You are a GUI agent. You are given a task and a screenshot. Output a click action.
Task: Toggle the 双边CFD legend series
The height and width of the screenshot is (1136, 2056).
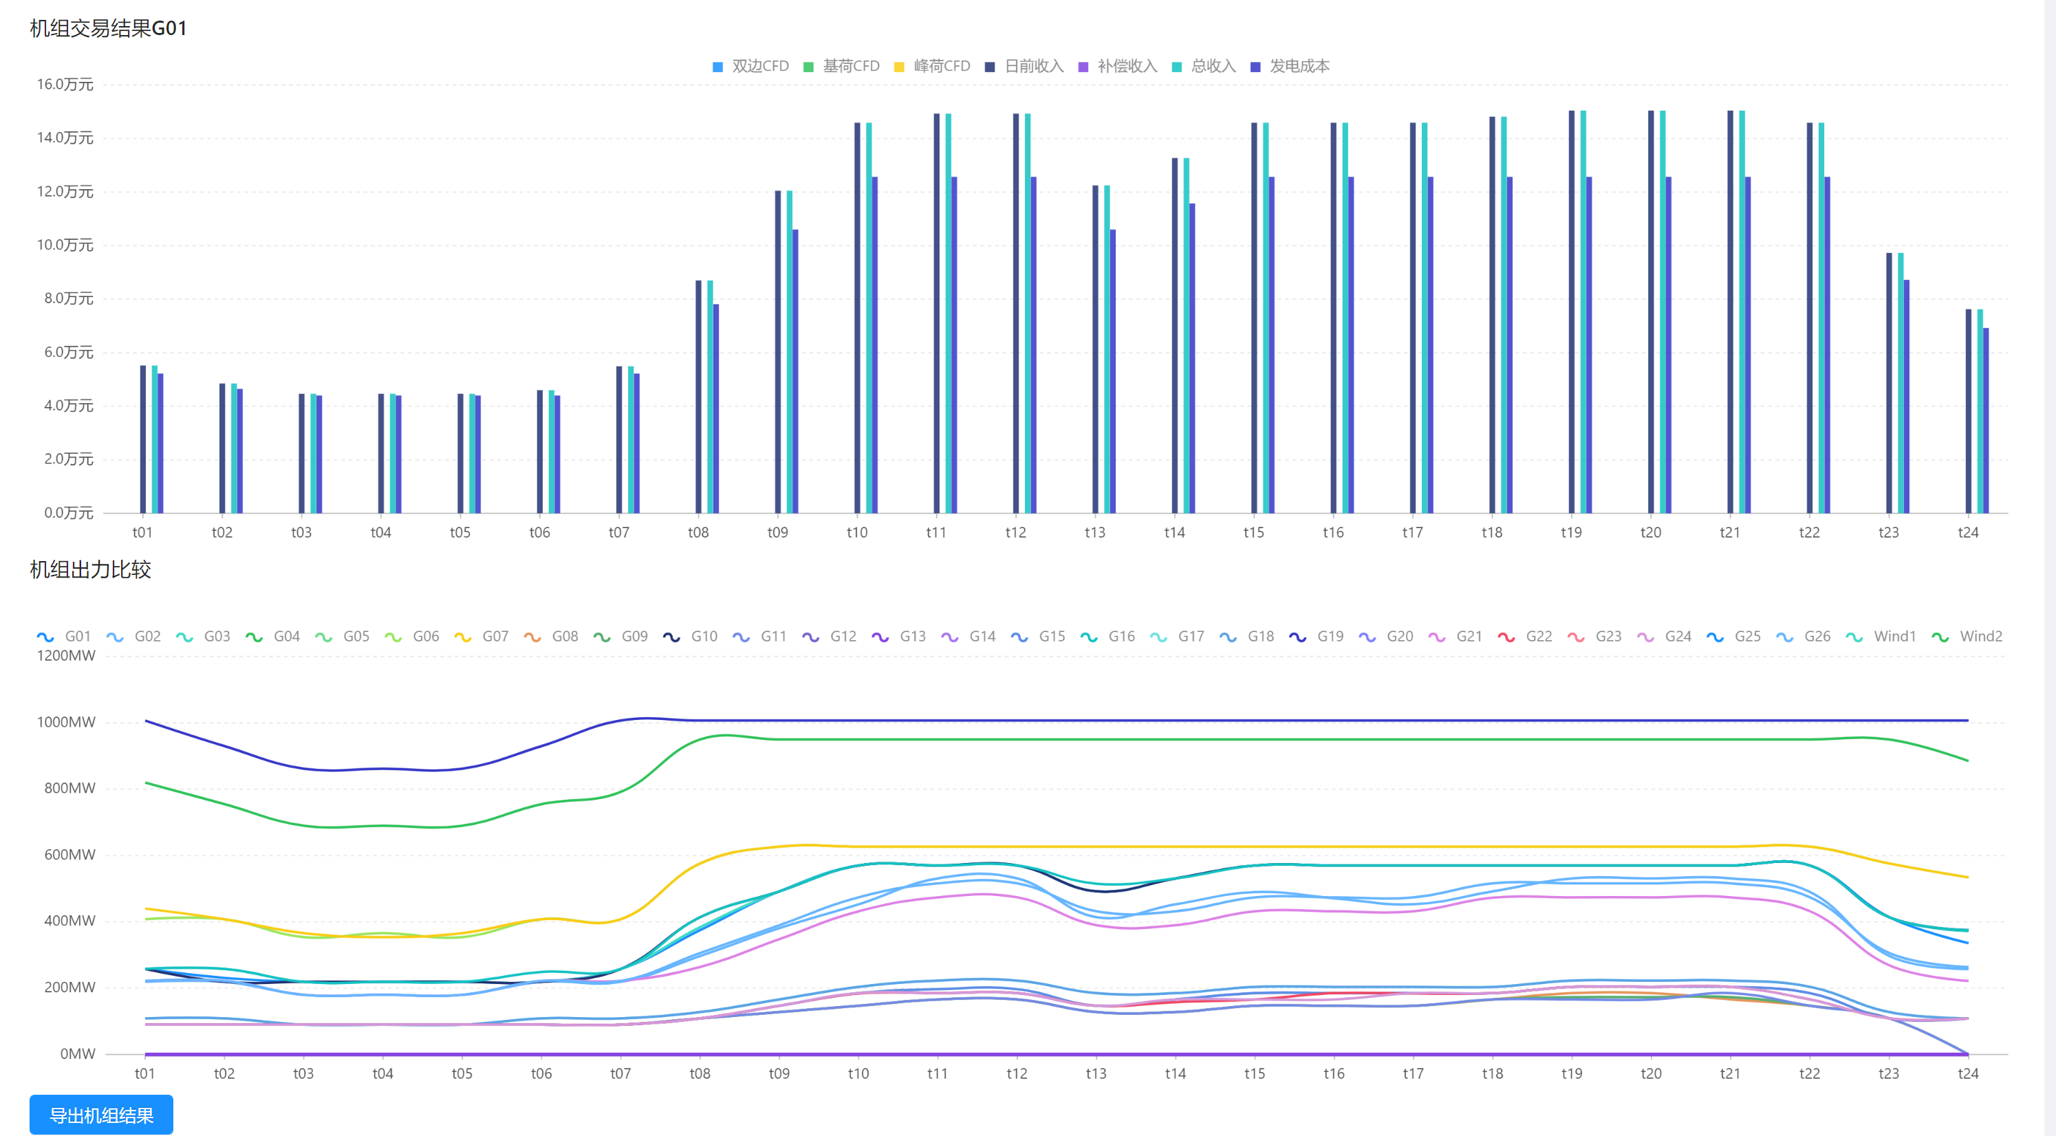750,66
